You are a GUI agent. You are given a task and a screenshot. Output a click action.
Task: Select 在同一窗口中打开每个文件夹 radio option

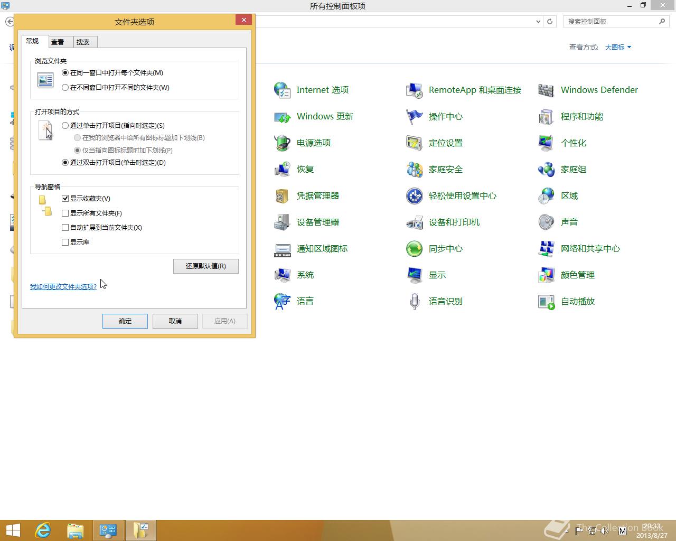(x=65, y=73)
